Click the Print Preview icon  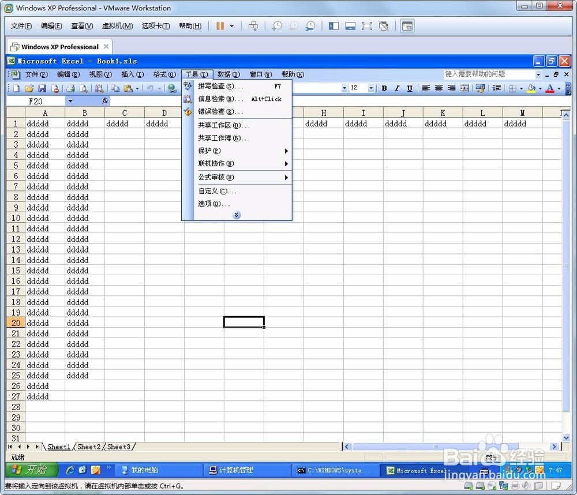coord(84,88)
